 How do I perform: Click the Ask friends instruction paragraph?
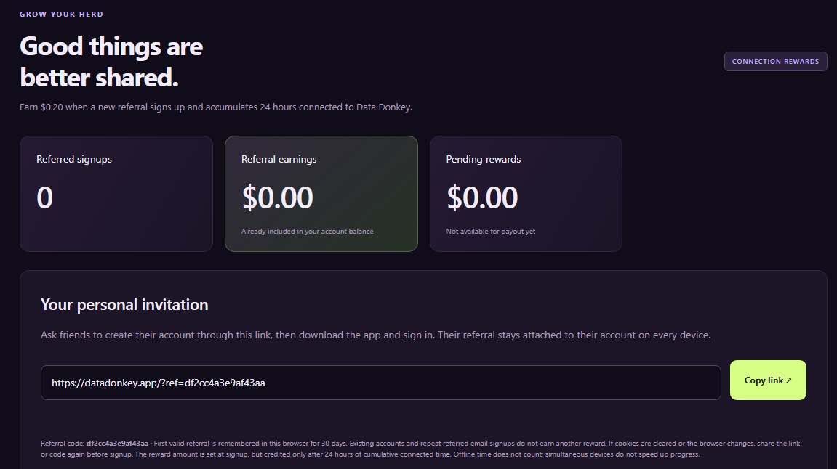point(376,335)
